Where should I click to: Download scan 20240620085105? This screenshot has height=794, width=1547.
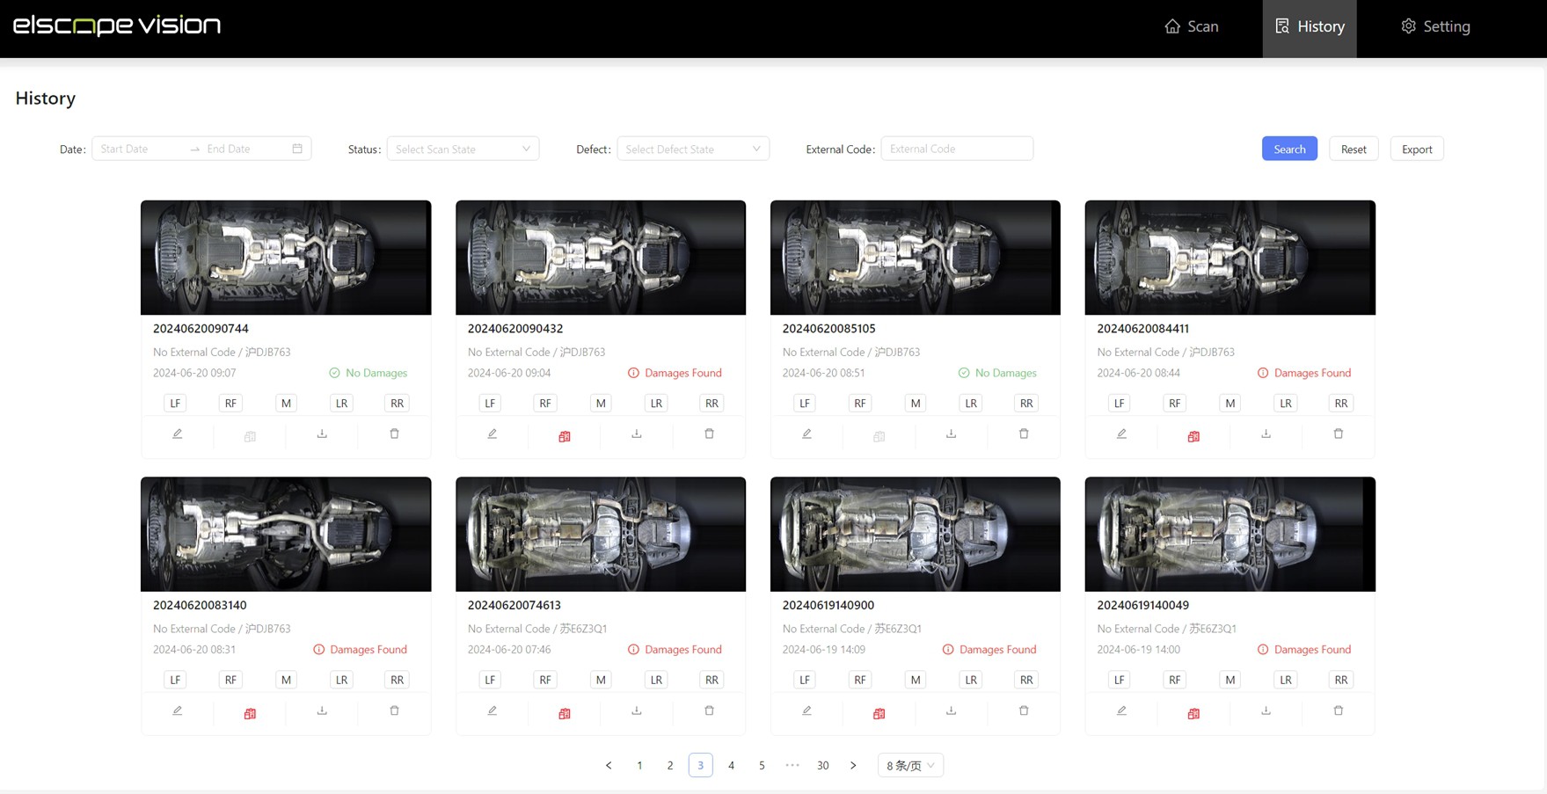click(x=951, y=433)
